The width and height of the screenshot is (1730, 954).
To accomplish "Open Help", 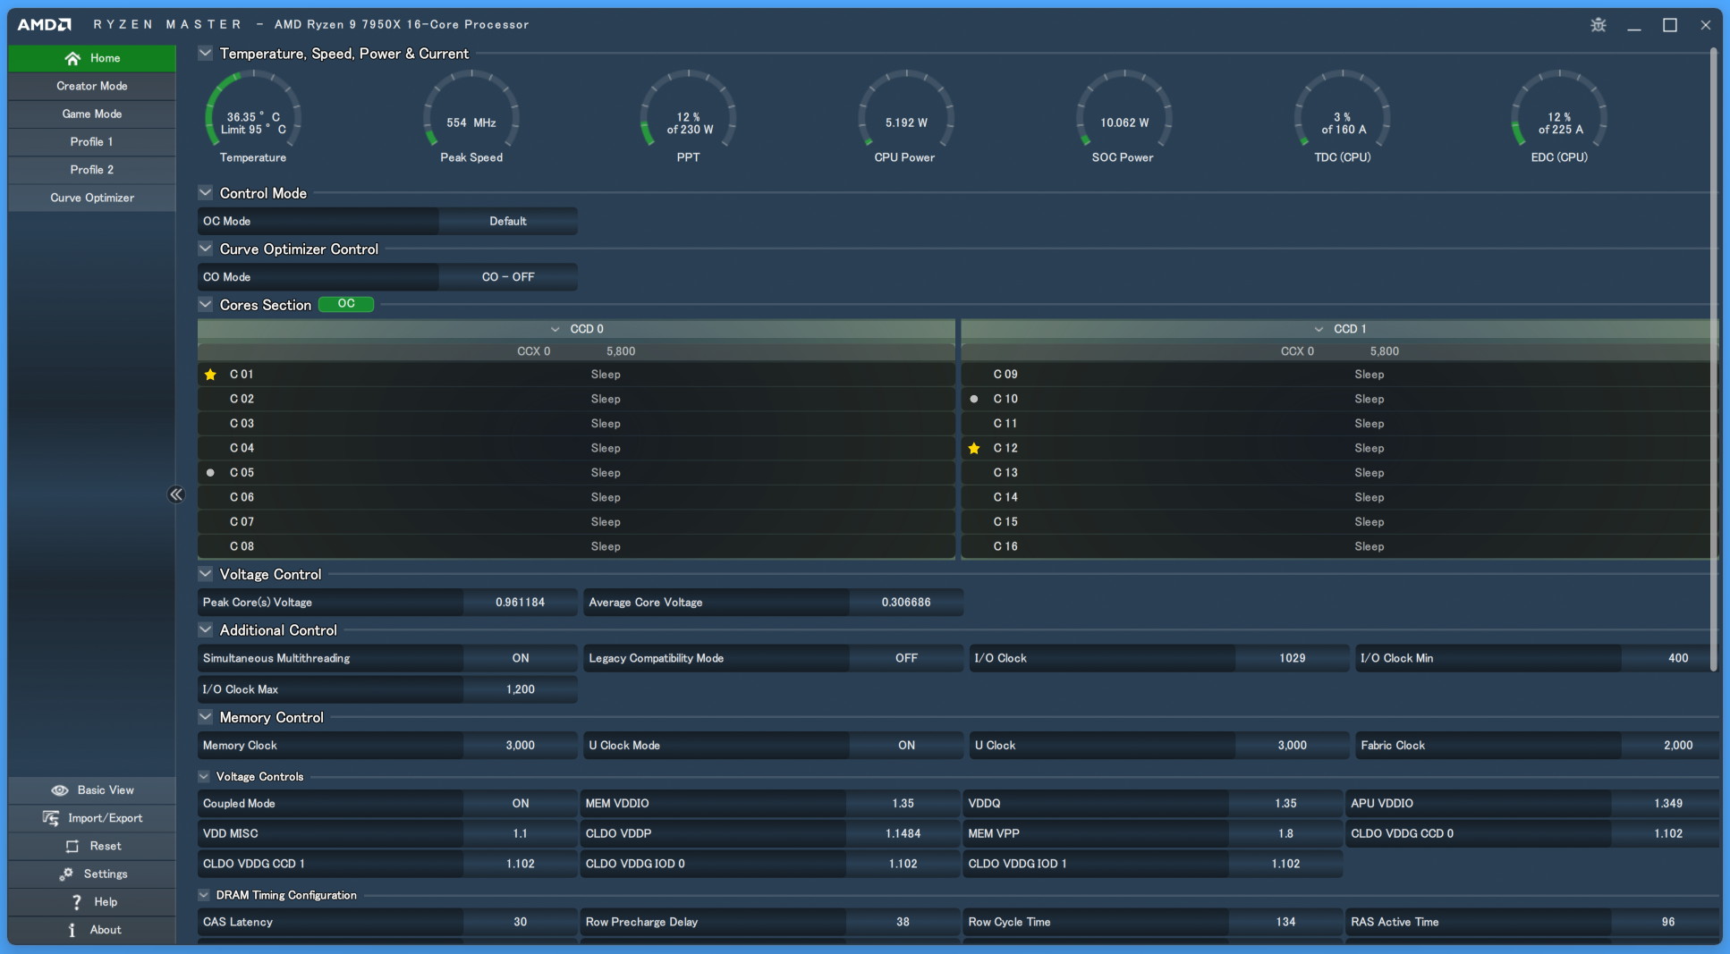I will click(x=92, y=902).
